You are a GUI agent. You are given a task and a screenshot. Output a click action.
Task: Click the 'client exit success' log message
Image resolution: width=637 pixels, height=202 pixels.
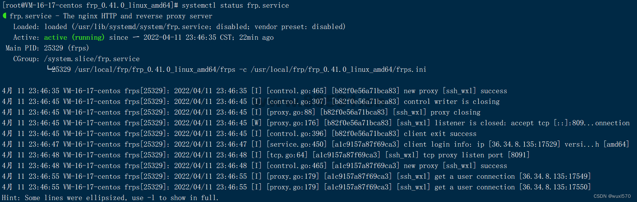click(x=440, y=134)
